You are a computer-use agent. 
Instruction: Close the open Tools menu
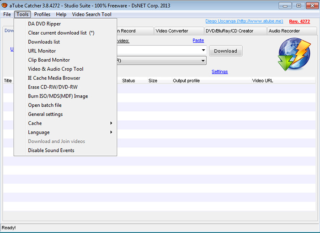tap(22, 15)
